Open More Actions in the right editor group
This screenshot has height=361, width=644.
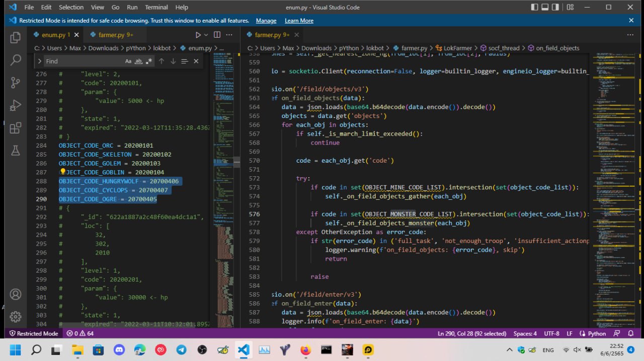(x=631, y=35)
